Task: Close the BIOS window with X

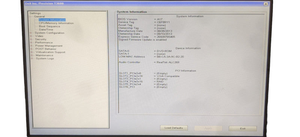Action: (265, 4)
